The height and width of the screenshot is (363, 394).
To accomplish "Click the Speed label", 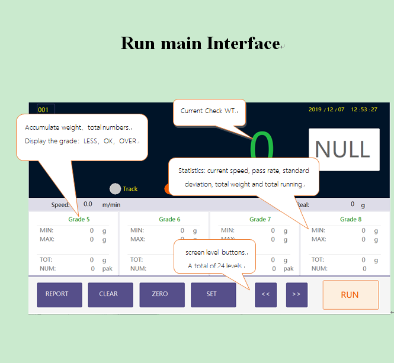I will point(60,205).
